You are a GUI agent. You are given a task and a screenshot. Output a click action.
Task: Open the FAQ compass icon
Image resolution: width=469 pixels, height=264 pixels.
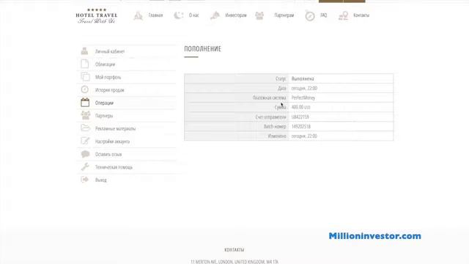click(310, 15)
